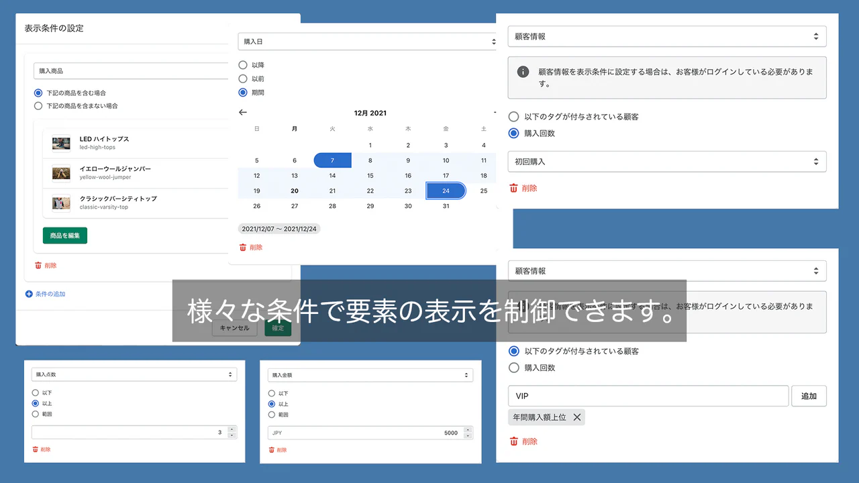
Task: Open クラシックバーシティトップ product thumbnail
Action: click(61, 202)
